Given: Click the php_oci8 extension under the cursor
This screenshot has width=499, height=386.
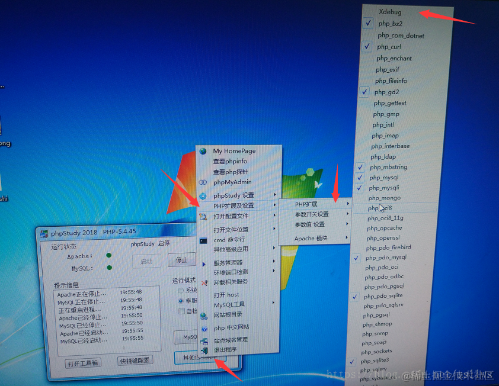Looking at the screenshot, I should pyautogui.click(x=380, y=208).
